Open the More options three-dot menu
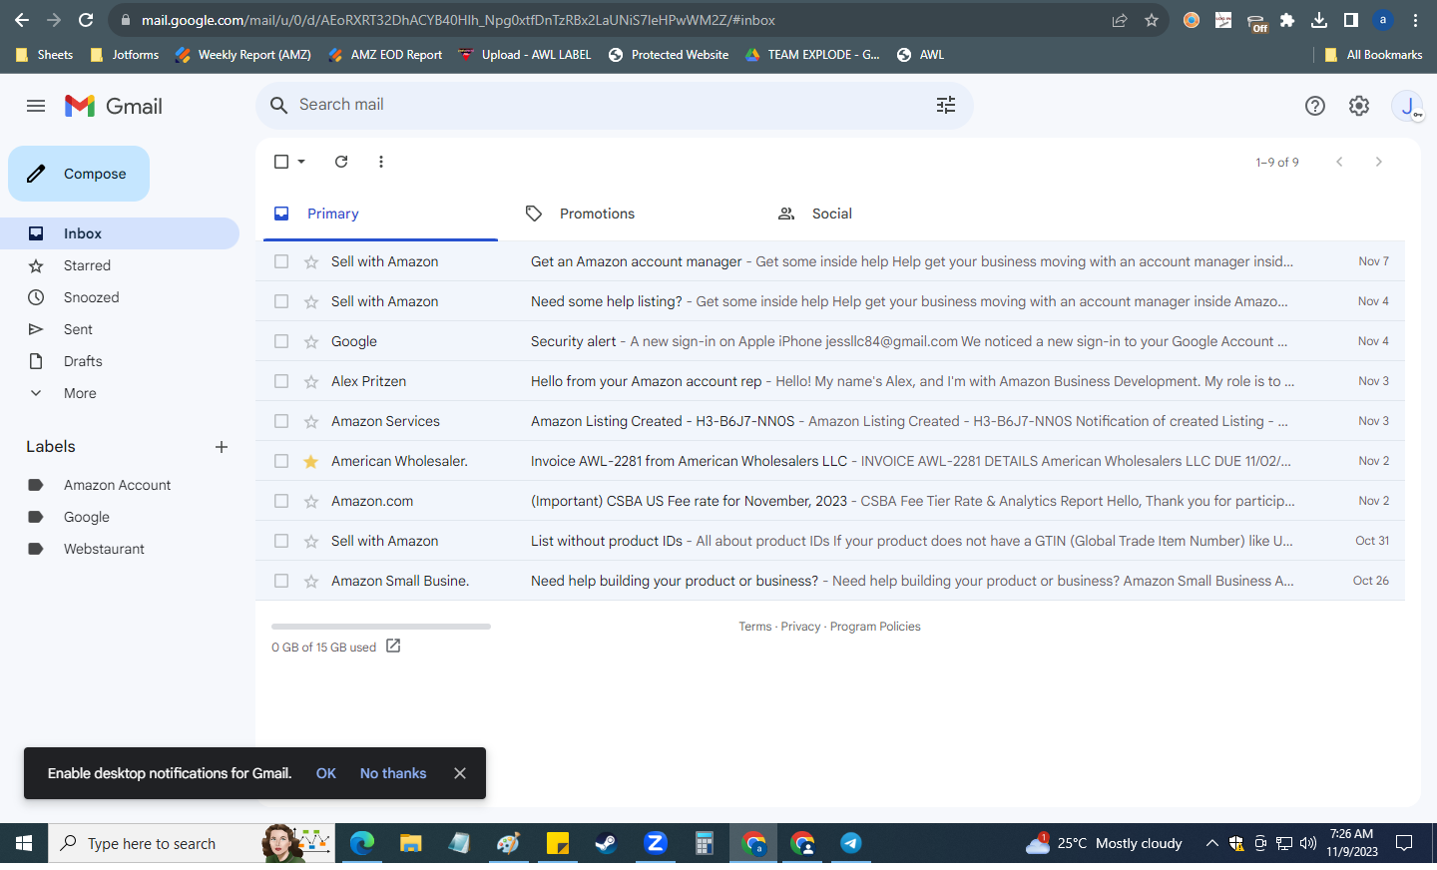 (x=381, y=162)
